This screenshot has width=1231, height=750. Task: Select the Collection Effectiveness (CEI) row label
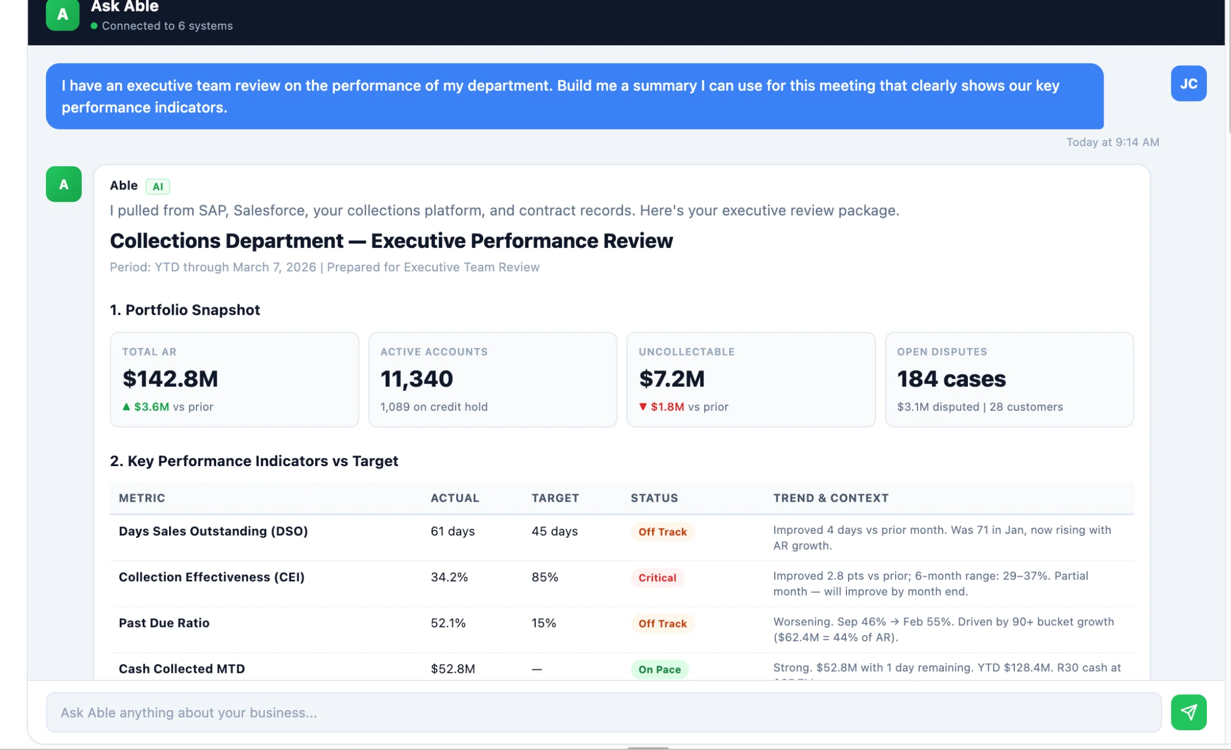[x=211, y=577]
